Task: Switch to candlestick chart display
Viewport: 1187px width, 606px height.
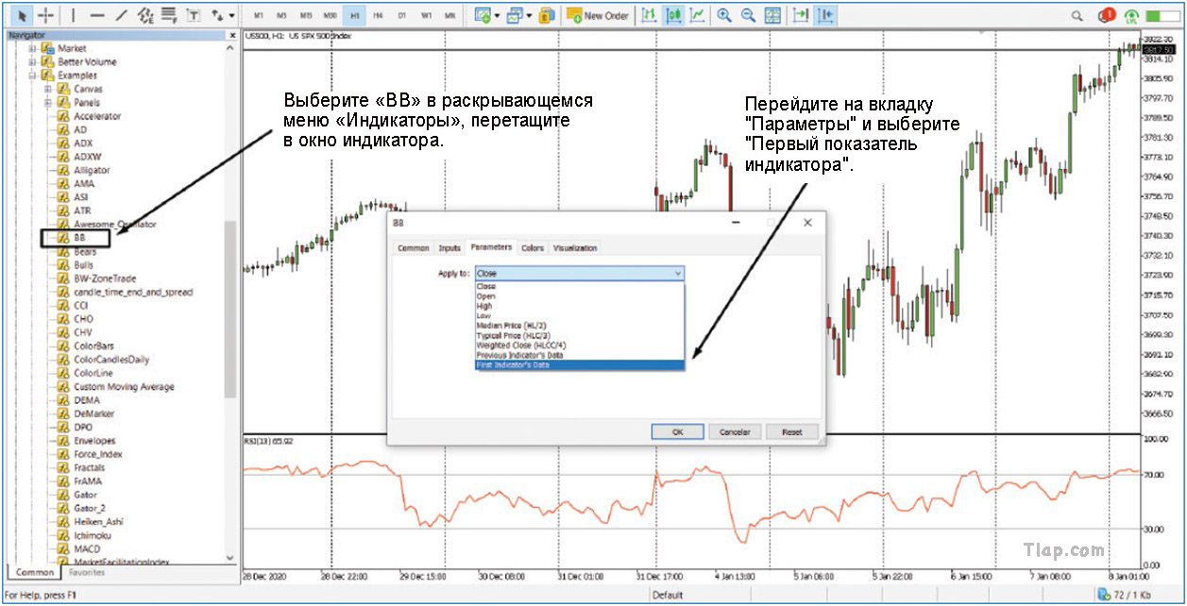Action: (x=673, y=15)
